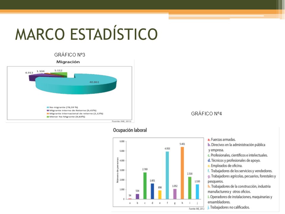
Task: Click the MARCO ESTADÍSTICO slide title
Action: point(86,34)
